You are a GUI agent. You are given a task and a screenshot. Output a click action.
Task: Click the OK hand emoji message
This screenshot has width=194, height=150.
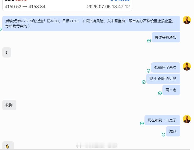click(8, 146)
